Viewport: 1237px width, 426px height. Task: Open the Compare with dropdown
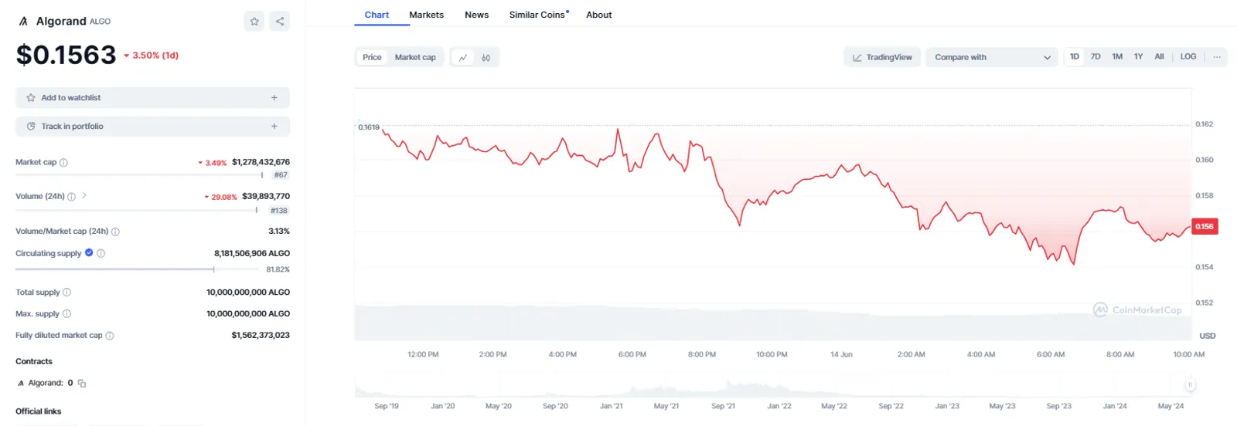992,57
